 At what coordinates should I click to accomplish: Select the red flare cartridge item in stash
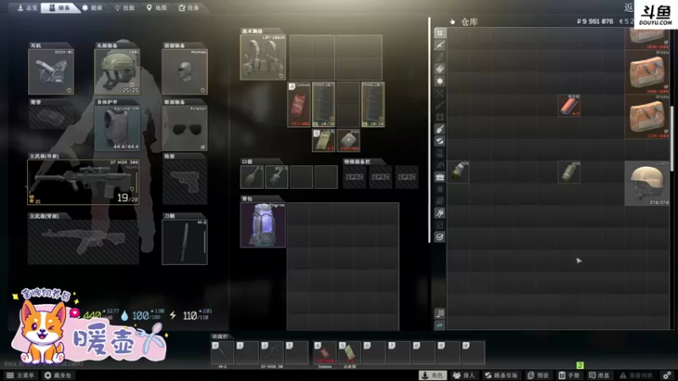569,105
